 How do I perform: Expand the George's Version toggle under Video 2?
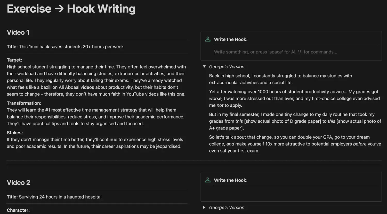coord(204,207)
